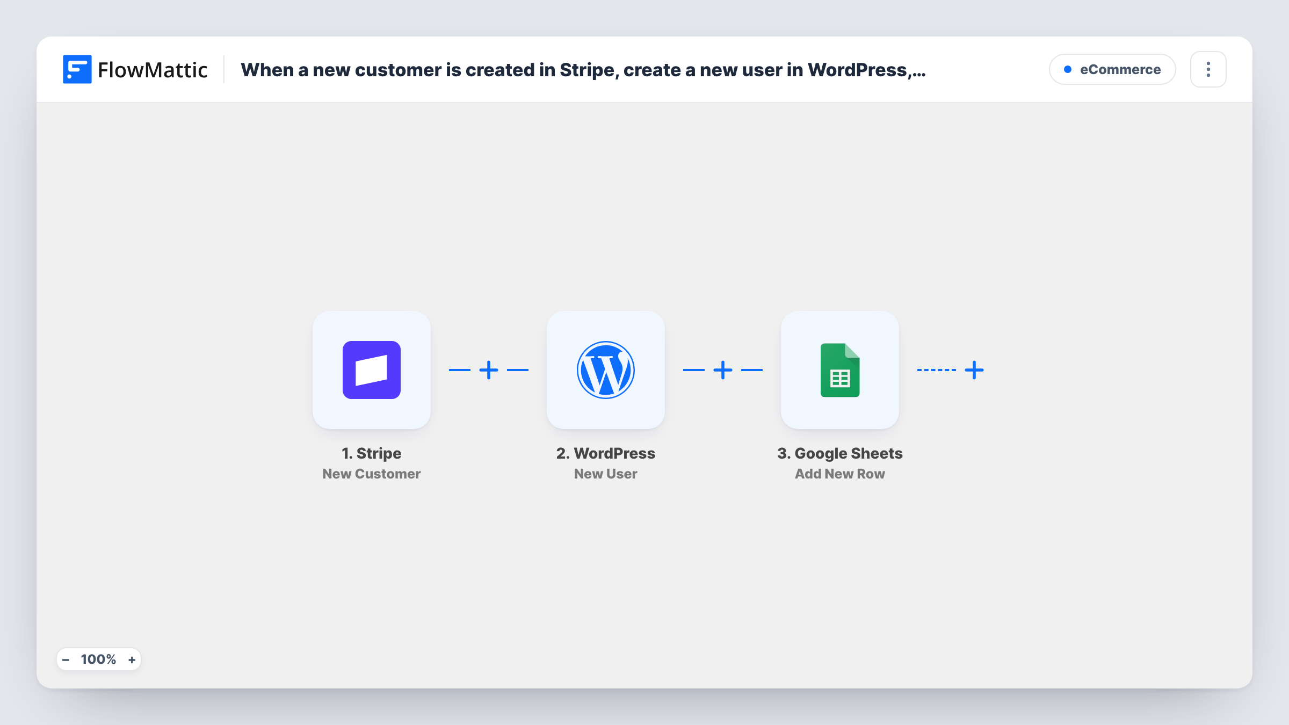Add a step between WordPress and Google Sheets
This screenshot has height=725, width=1289.
coord(723,370)
